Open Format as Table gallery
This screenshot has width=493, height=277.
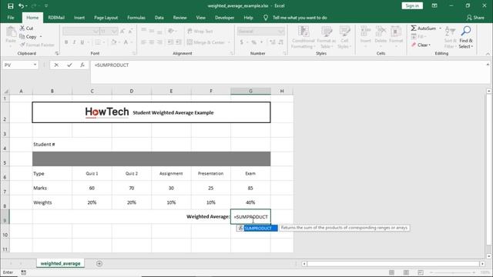pyautogui.click(x=327, y=38)
